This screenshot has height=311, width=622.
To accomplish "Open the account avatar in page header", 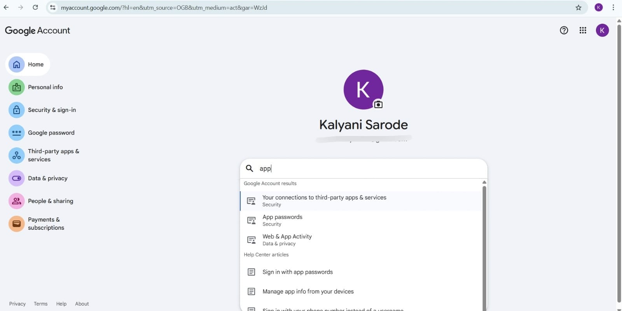I will (x=602, y=30).
